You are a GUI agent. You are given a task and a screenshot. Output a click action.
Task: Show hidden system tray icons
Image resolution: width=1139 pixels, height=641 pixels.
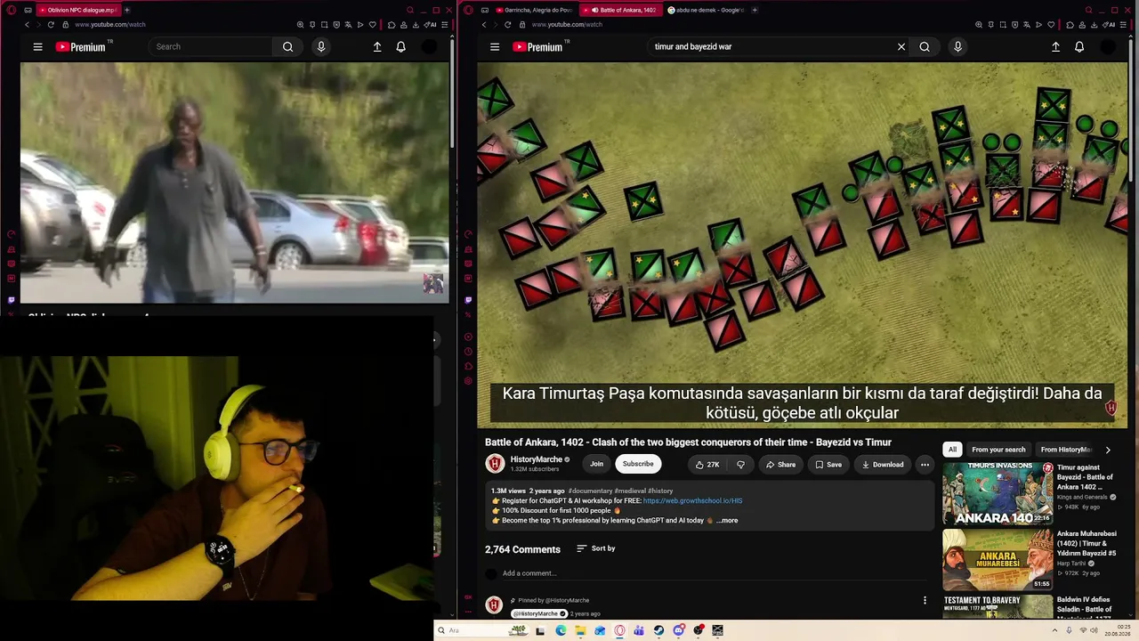click(1057, 630)
